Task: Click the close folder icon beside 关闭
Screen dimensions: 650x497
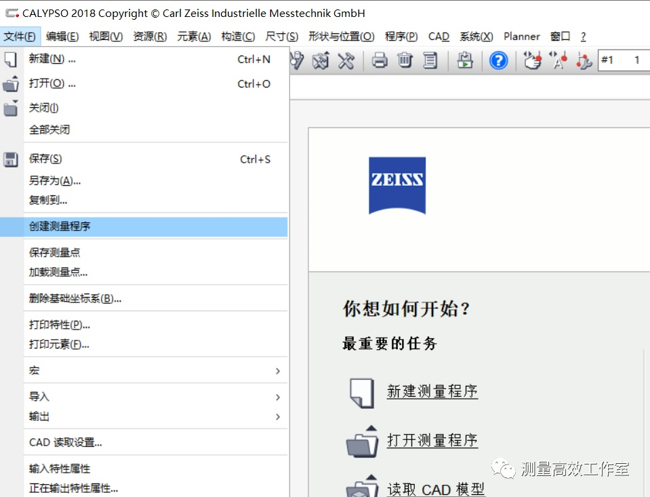Action: coord(11,108)
